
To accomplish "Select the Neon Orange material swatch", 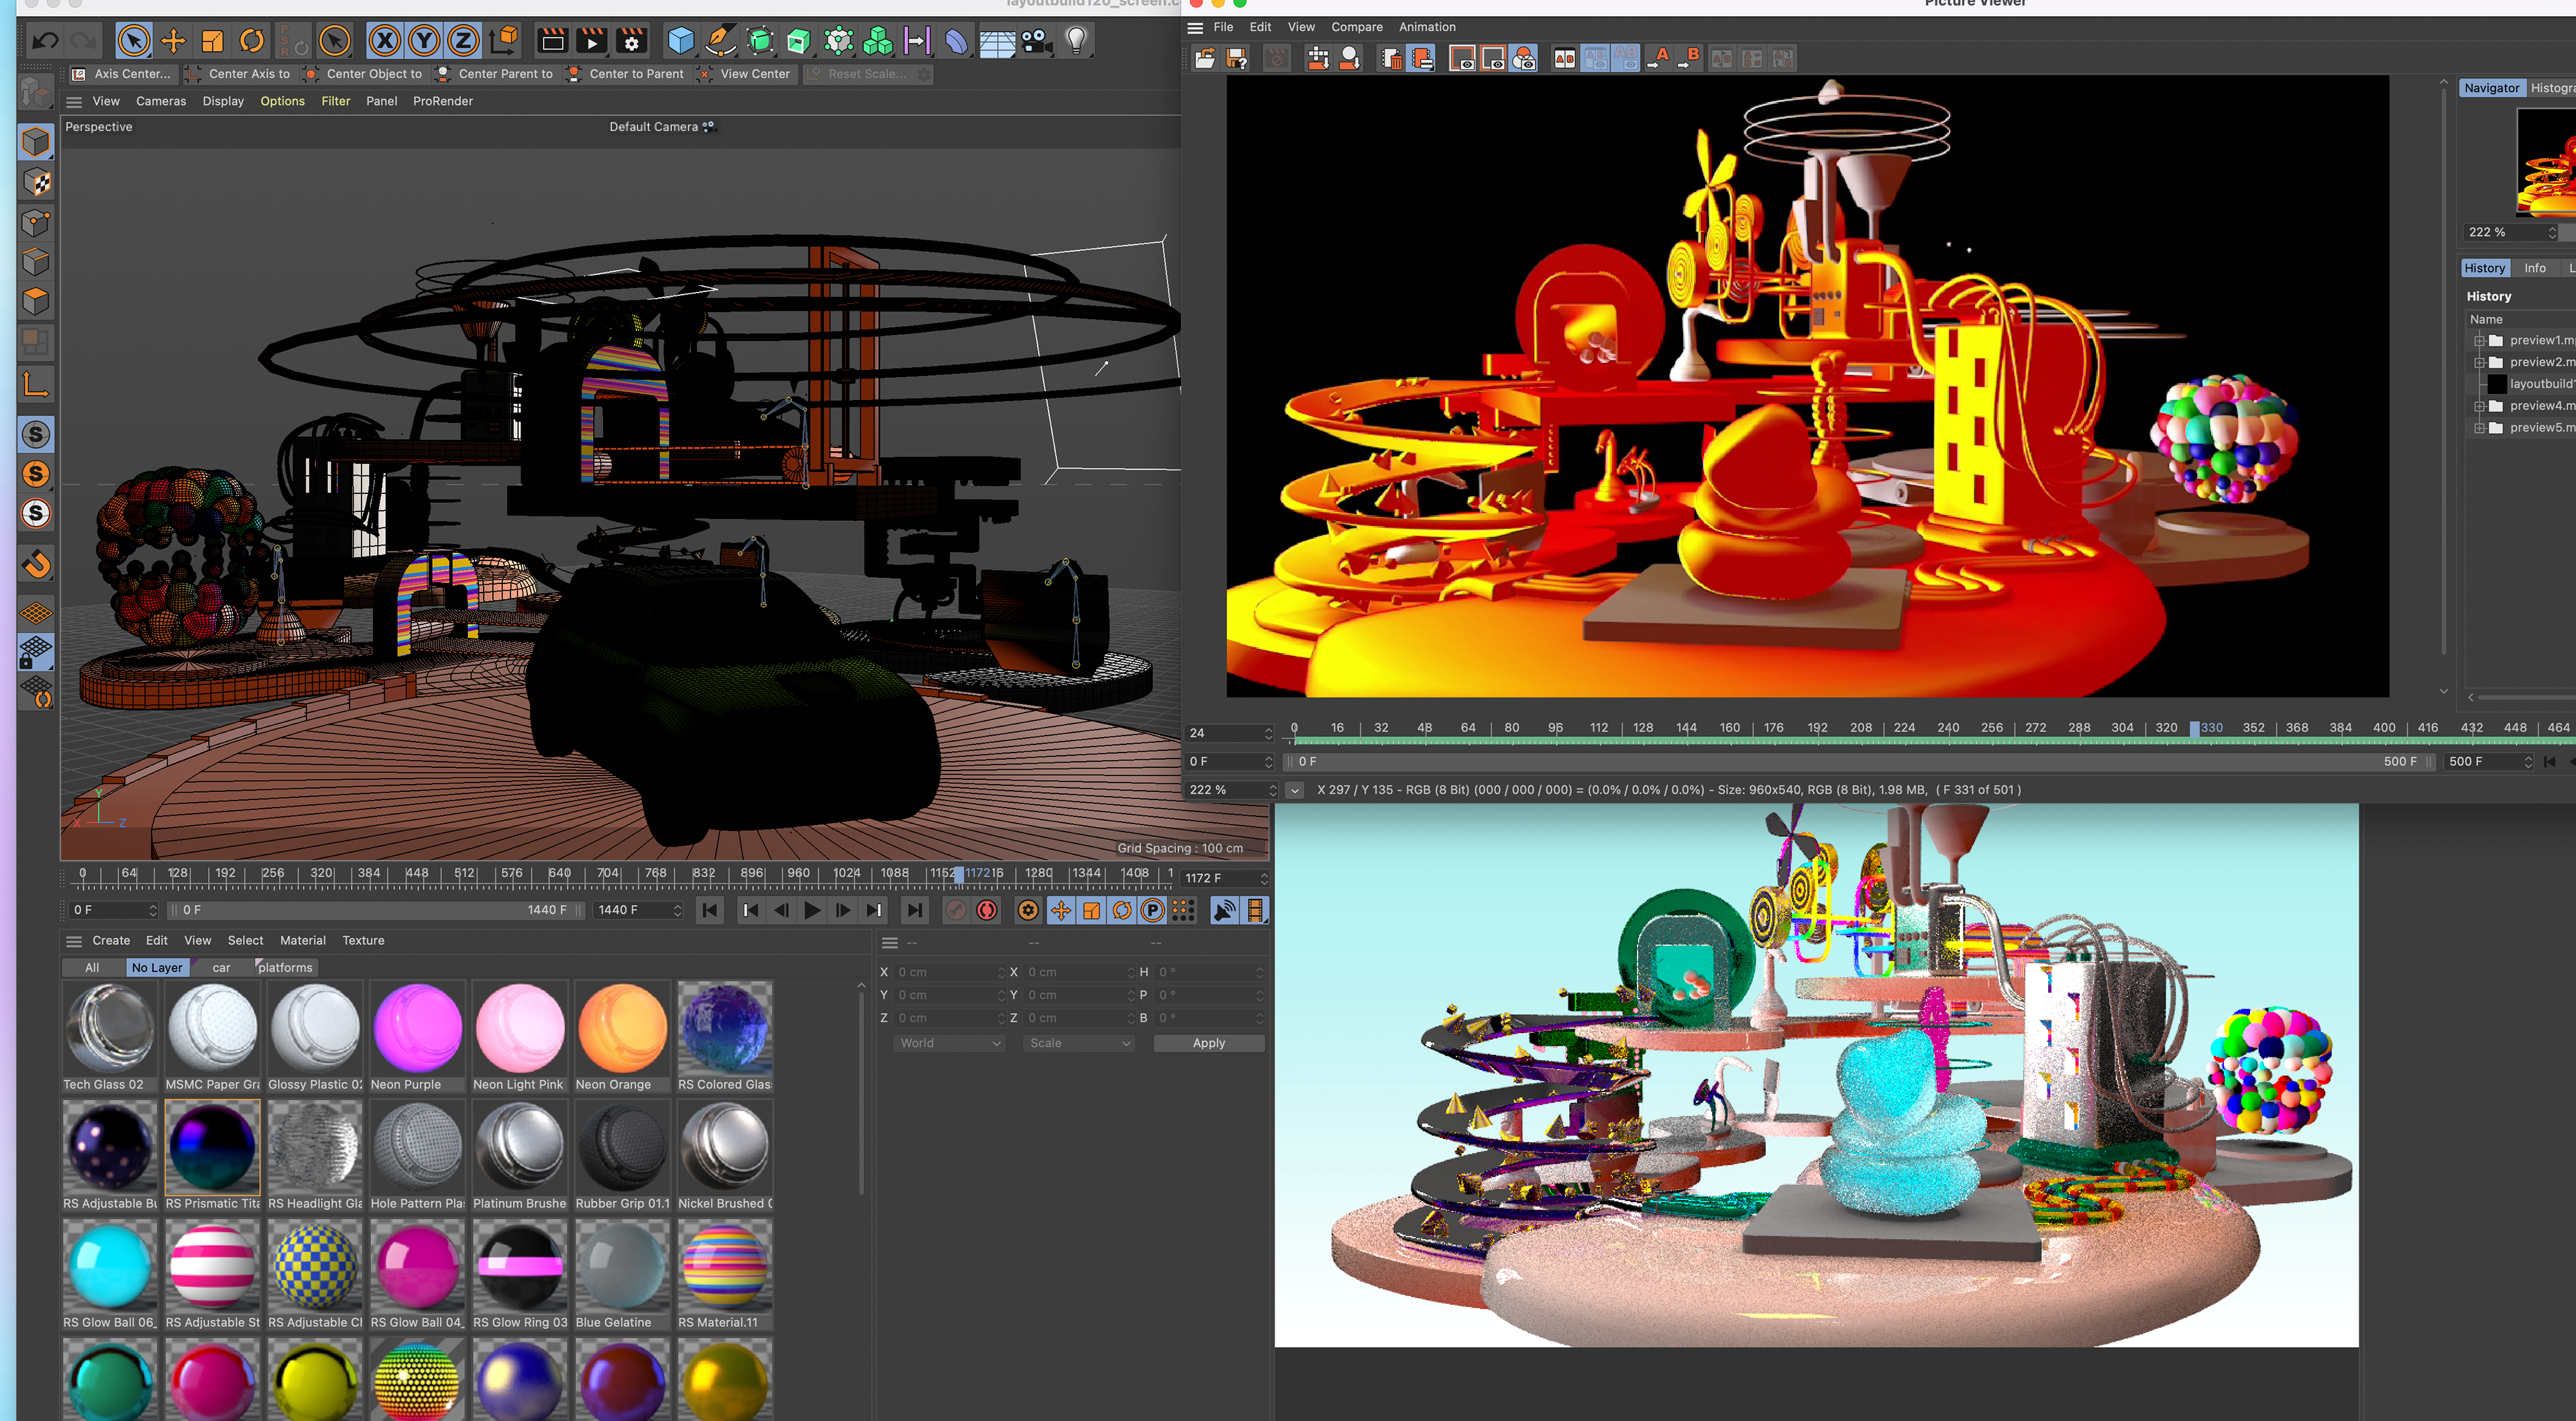I will (x=622, y=1028).
